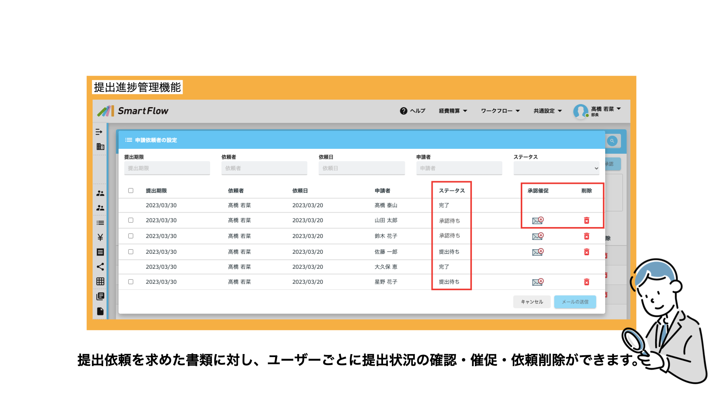The height and width of the screenshot is (406, 723).
Task: Click the reminder mail icon for 山田 太郎
Action: [537, 221]
